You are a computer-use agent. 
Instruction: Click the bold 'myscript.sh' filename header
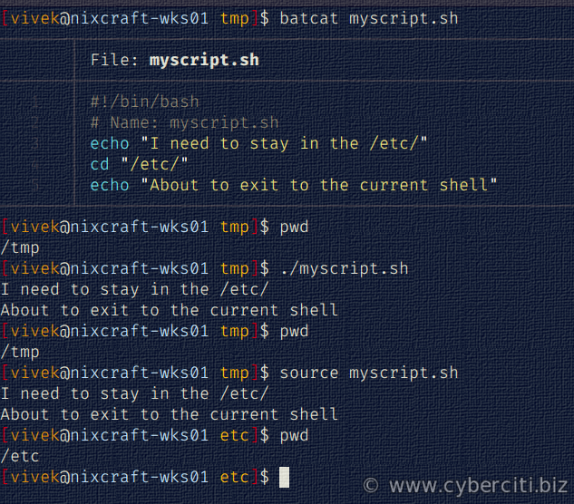[204, 60]
